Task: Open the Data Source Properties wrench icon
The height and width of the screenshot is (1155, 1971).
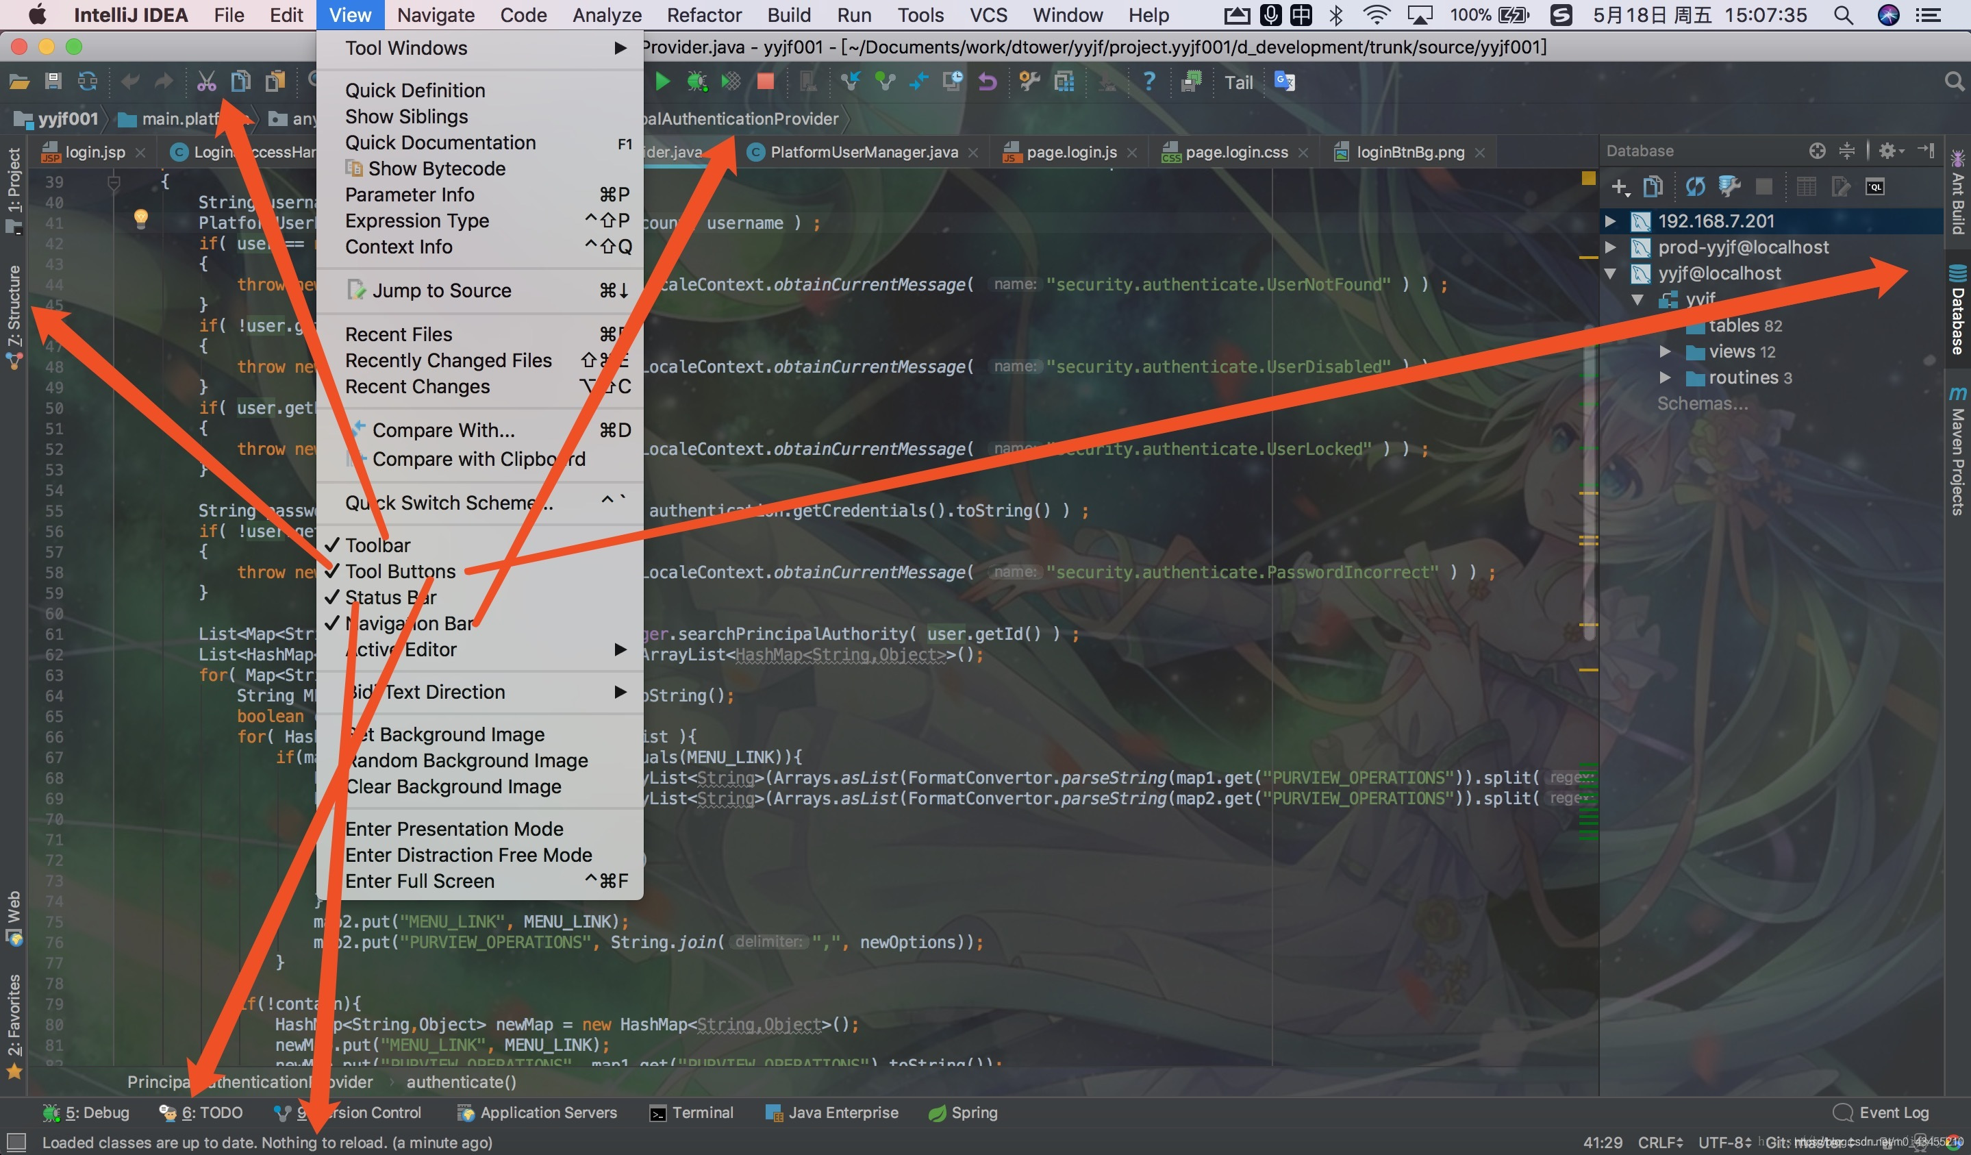Action: point(1729,187)
